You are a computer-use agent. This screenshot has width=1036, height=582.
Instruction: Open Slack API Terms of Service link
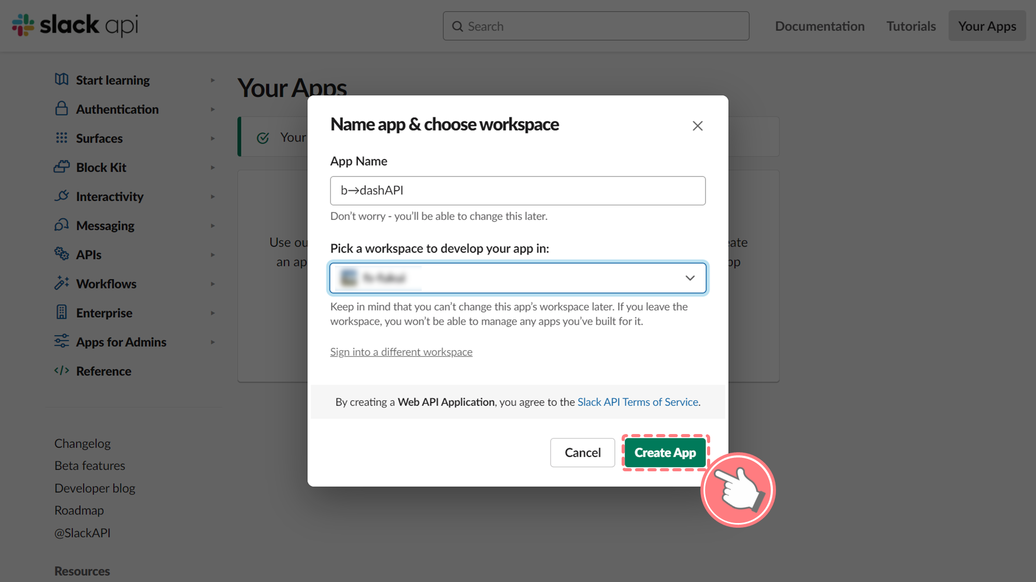pos(638,402)
